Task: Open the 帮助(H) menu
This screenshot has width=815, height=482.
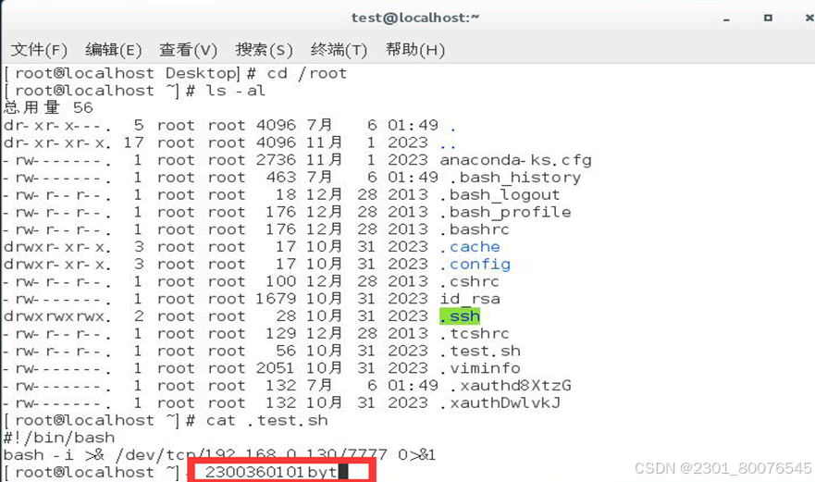Action: coord(414,50)
